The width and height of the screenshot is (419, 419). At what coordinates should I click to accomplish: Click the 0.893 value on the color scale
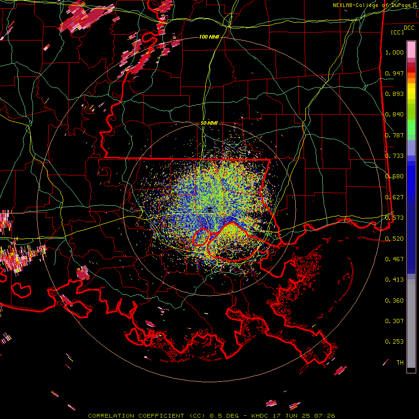coord(394,94)
